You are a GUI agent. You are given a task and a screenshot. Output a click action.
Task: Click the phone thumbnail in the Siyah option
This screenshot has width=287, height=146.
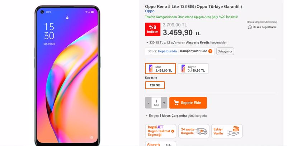click(x=183, y=68)
